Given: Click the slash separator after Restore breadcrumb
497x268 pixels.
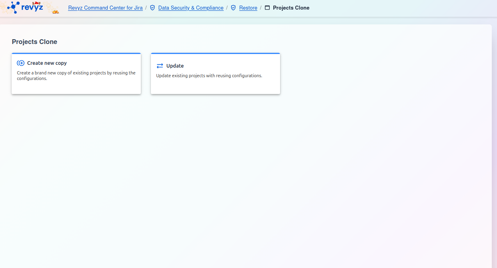Looking at the screenshot, I should coord(261,8).
